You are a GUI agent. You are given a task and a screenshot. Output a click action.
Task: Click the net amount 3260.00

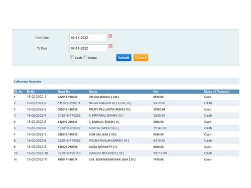tap(159, 115)
